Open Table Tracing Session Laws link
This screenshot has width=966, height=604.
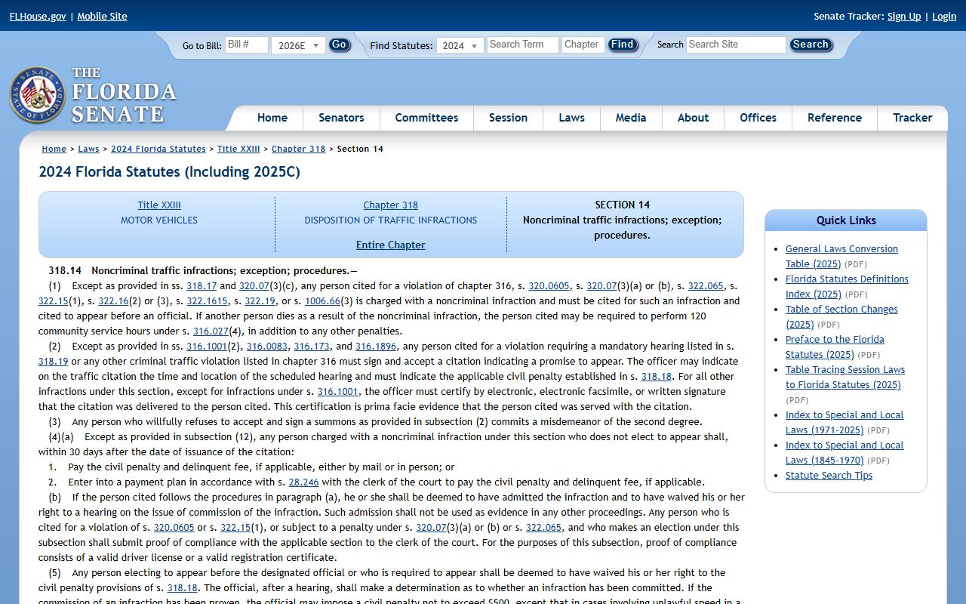pyautogui.click(x=845, y=377)
